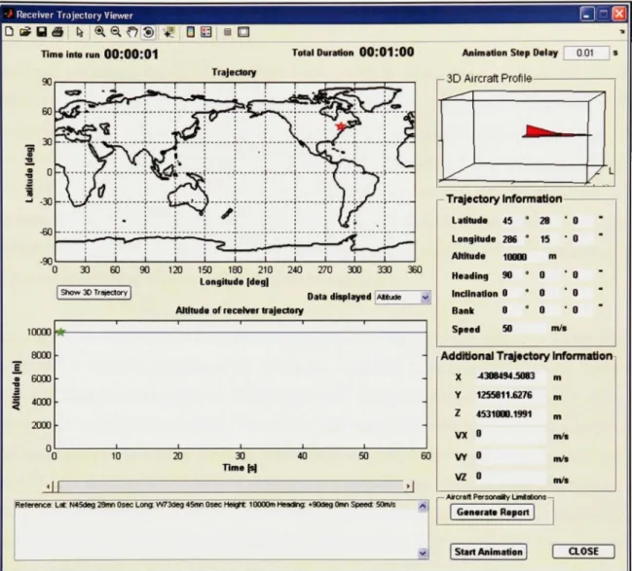Image resolution: width=632 pixels, height=571 pixels.
Task: Click the Reference log text line
Action: click(x=205, y=505)
